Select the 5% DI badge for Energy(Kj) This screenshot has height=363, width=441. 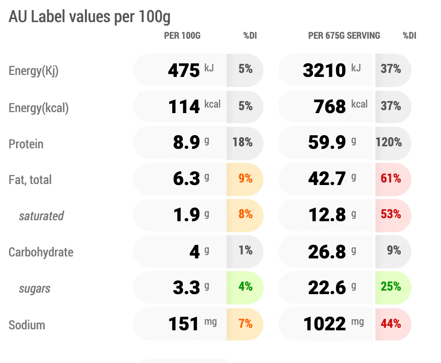click(x=245, y=70)
